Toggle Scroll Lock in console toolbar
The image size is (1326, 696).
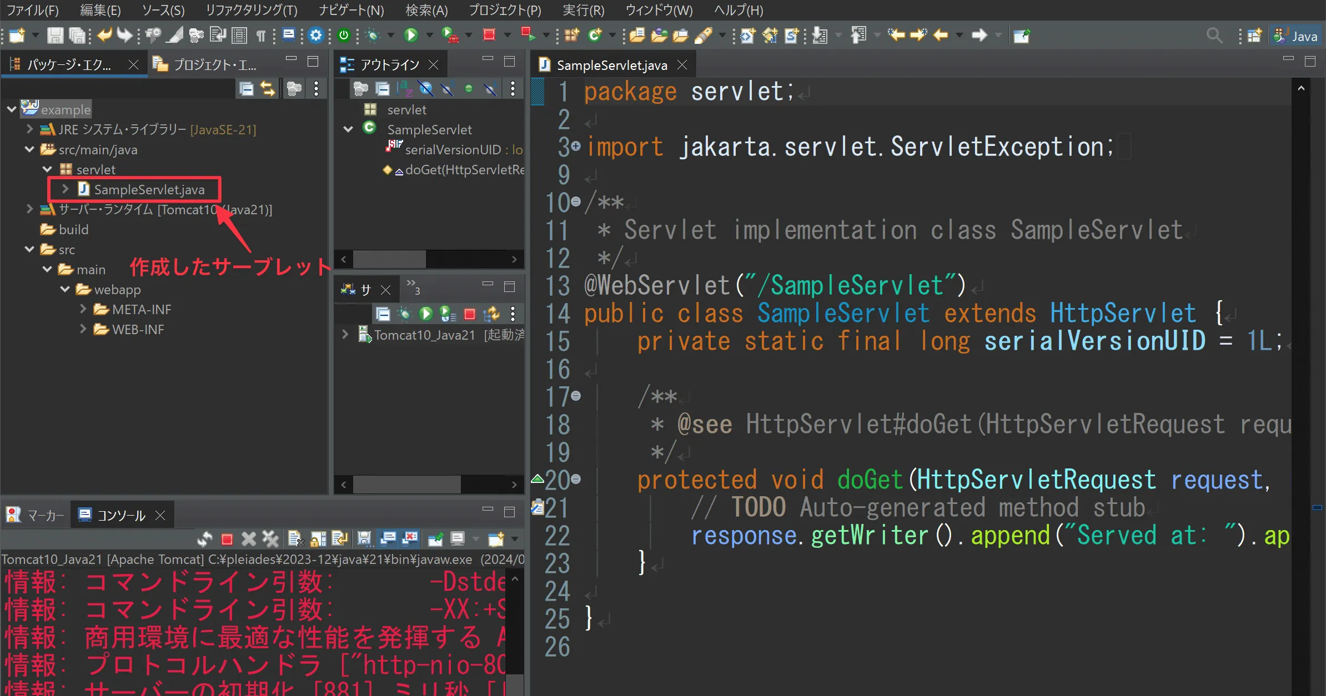coord(318,539)
